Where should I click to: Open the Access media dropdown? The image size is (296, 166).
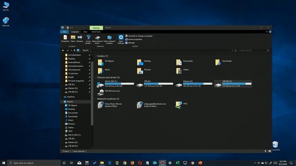pos(88,39)
